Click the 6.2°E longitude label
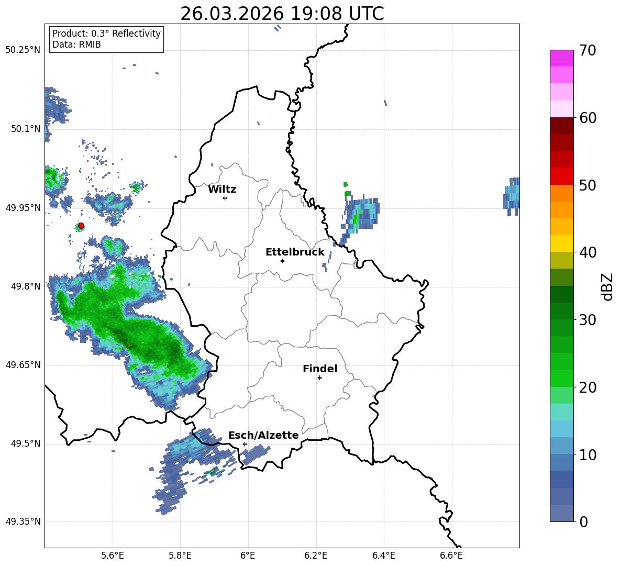 tap(316, 556)
